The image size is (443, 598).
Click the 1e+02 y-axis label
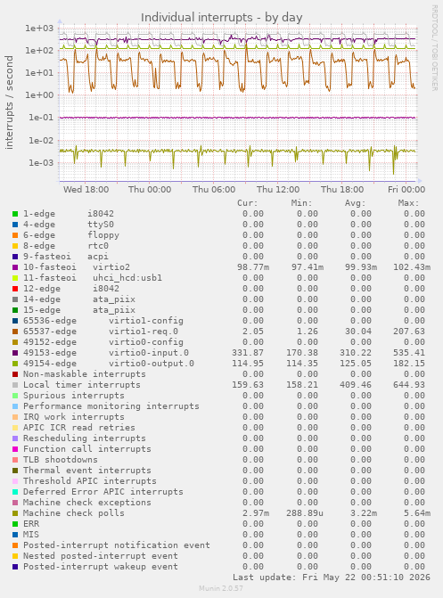coord(39,50)
